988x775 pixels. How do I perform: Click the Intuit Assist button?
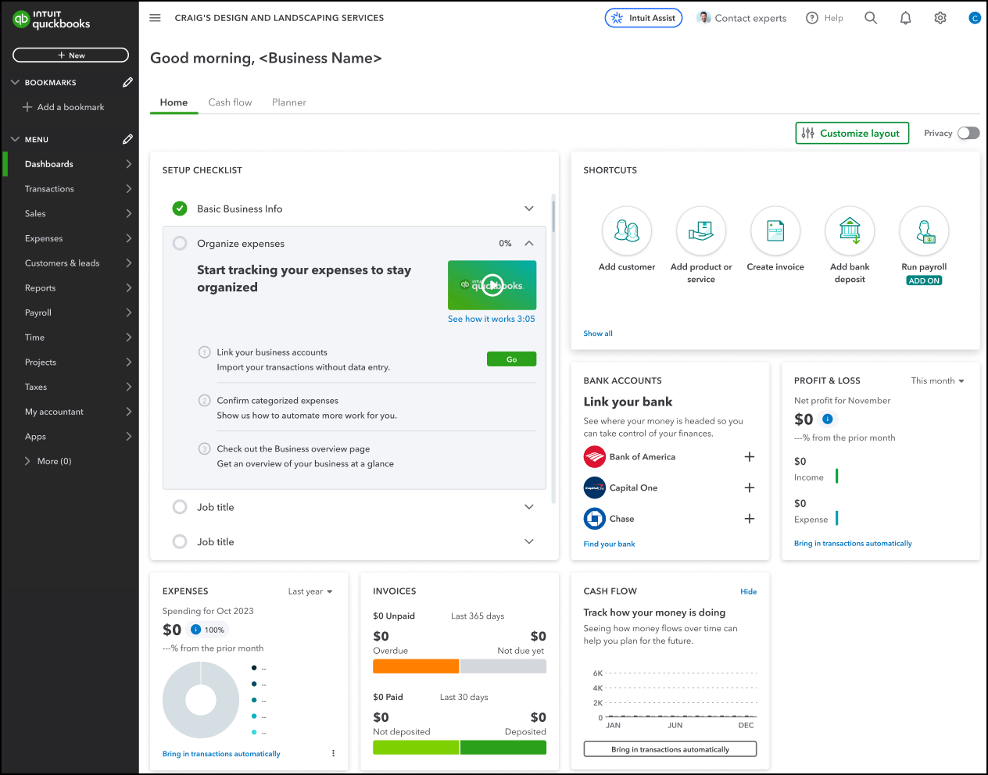[x=643, y=18]
